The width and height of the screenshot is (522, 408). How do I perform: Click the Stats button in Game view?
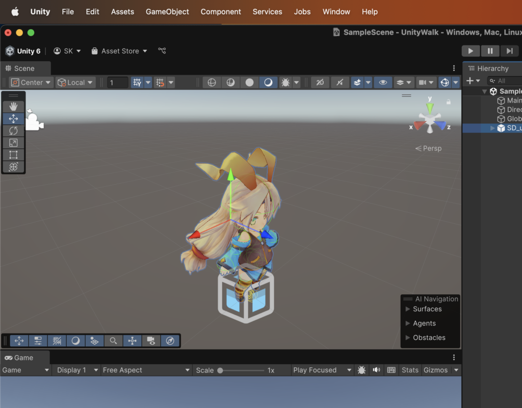(x=410, y=370)
